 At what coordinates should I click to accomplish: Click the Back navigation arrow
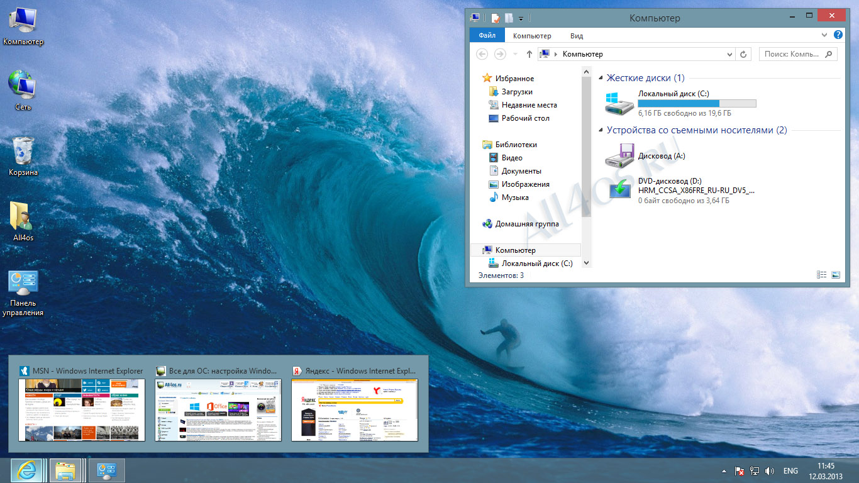point(482,54)
